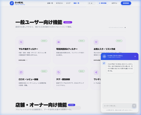Click the heart icon on お気に入り card
141x115 pixels.
click(x=96, y=42)
